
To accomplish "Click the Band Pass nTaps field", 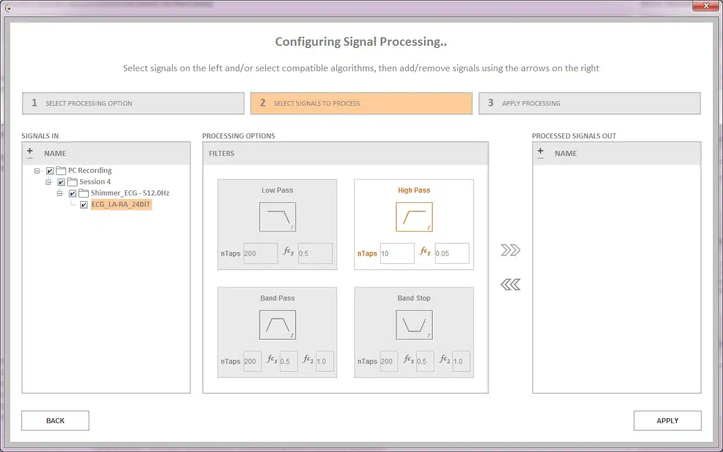I will tap(252, 362).
